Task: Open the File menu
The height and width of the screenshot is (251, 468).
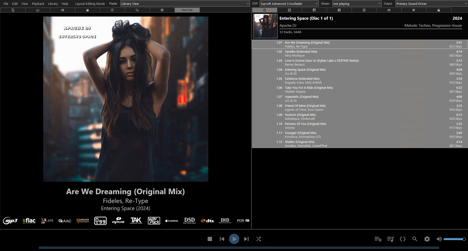Action: (6, 4)
